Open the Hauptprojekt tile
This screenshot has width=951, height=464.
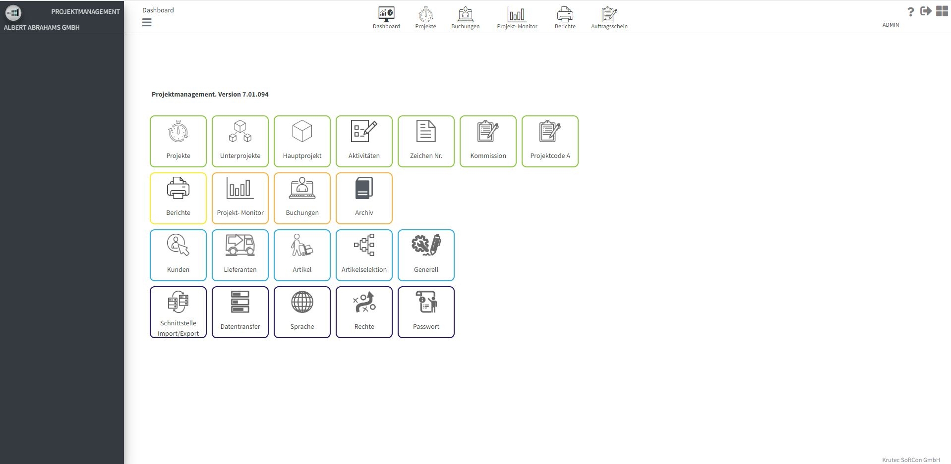[x=302, y=141]
